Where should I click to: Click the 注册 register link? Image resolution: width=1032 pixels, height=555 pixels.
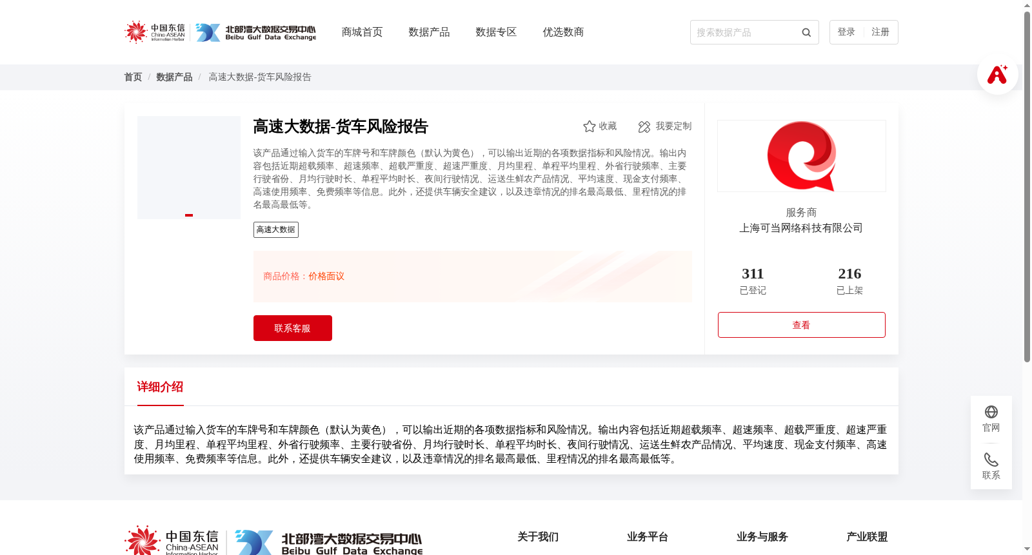pos(880,32)
